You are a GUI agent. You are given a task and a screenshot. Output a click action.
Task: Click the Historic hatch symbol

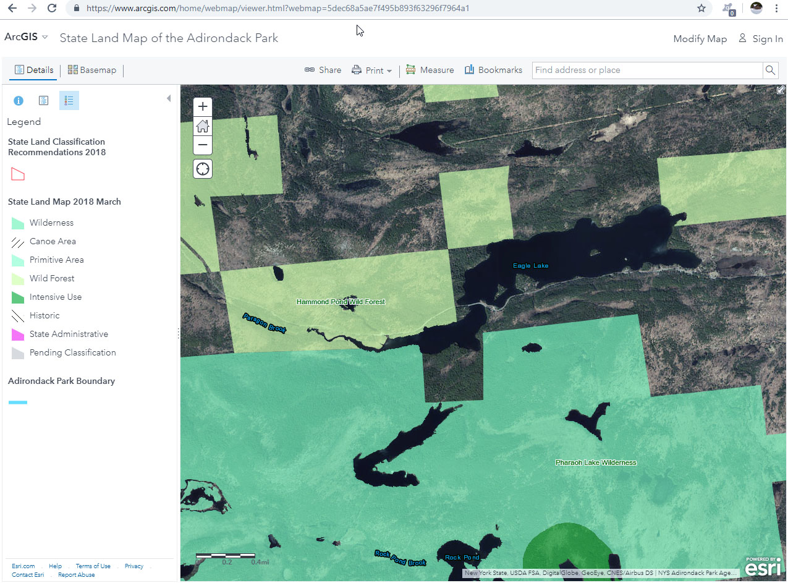(18, 316)
